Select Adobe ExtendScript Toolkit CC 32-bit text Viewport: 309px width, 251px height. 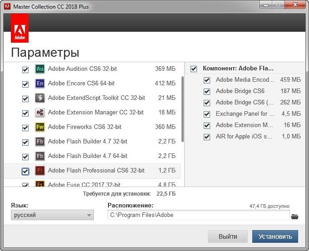click(x=97, y=98)
